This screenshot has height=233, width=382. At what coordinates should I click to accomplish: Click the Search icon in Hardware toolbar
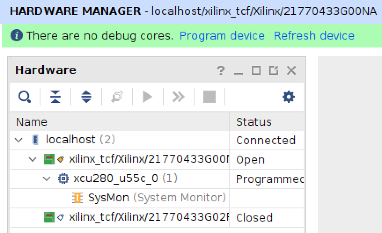coord(25,97)
